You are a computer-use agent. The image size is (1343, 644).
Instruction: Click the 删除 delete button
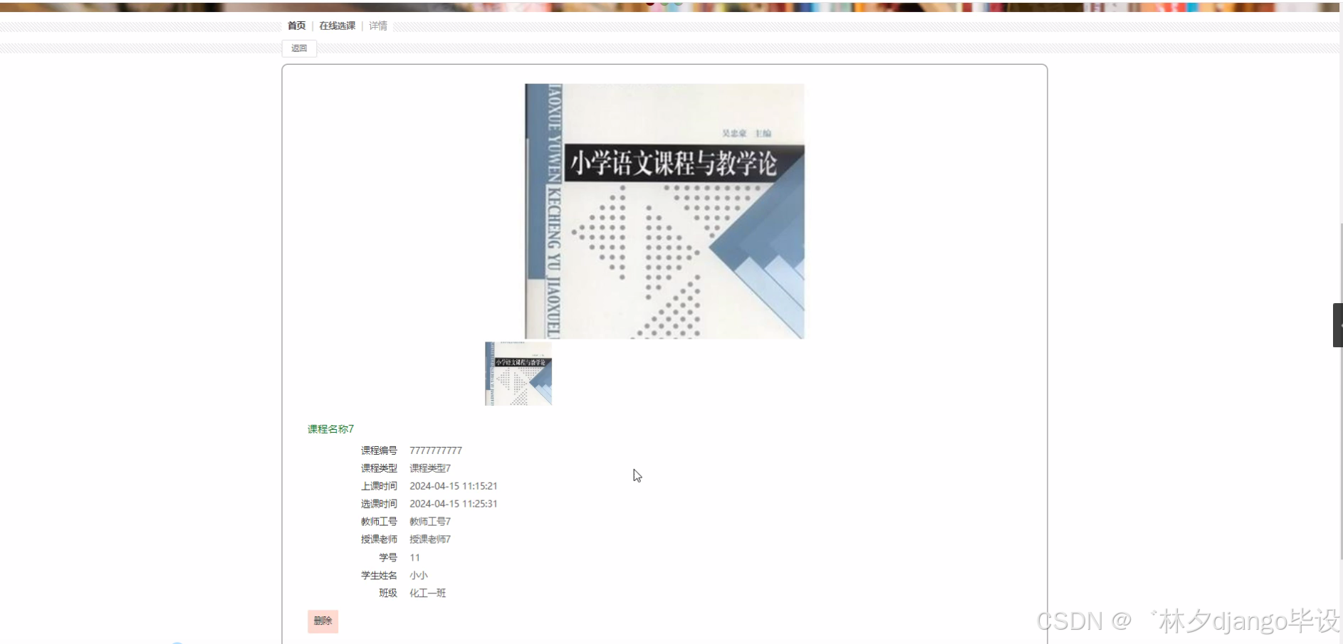pyautogui.click(x=323, y=621)
